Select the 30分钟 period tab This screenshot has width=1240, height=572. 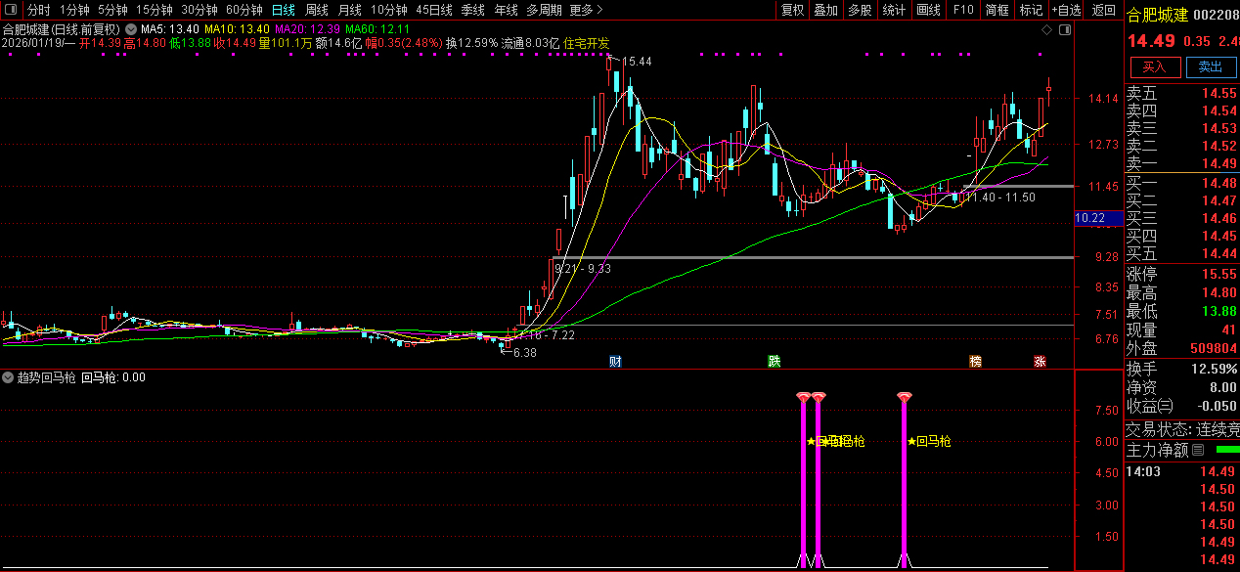tap(199, 10)
